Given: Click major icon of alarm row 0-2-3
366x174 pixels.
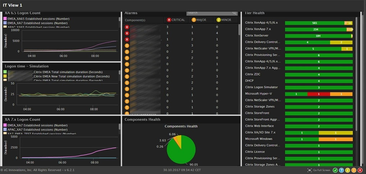Looking at the screenshot, I should coord(127,76).
